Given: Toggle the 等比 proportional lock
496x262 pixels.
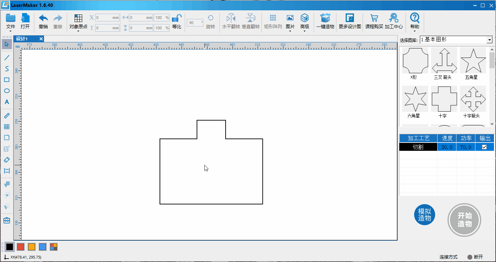Looking at the screenshot, I should [x=177, y=21].
